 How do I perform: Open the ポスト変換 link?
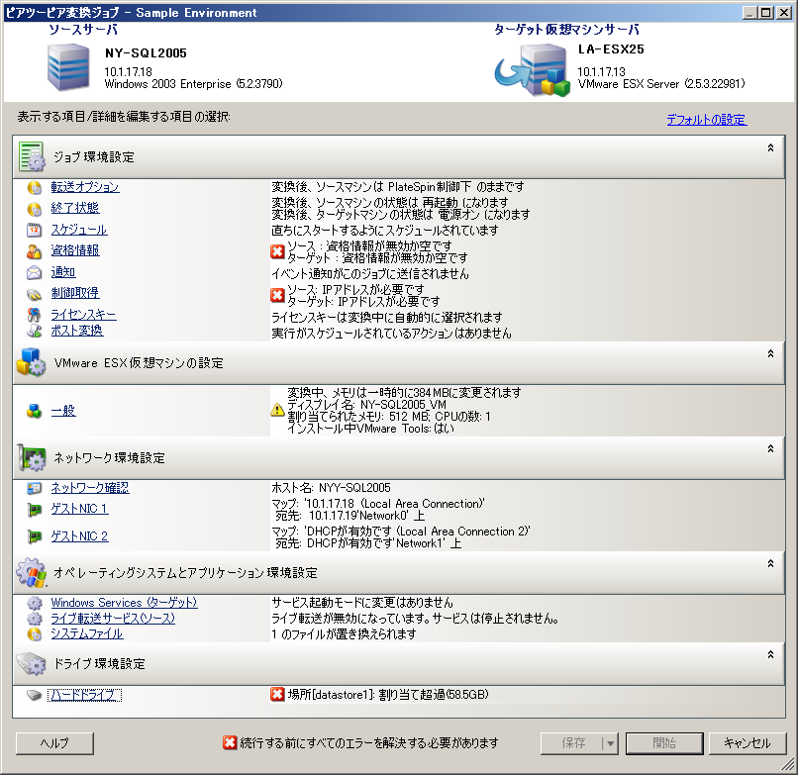[x=77, y=331]
